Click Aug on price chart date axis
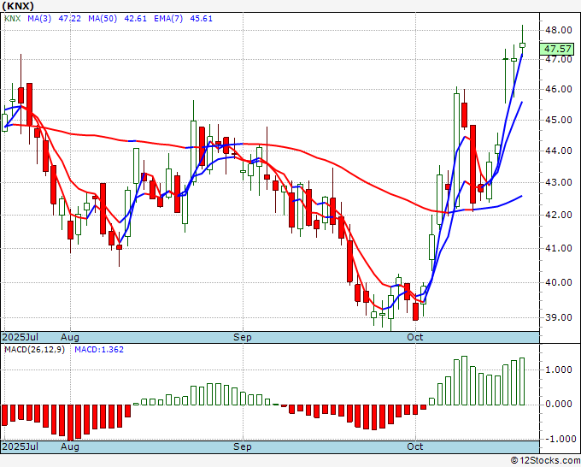This screenshot has width=581, height=467. [70, 337]
